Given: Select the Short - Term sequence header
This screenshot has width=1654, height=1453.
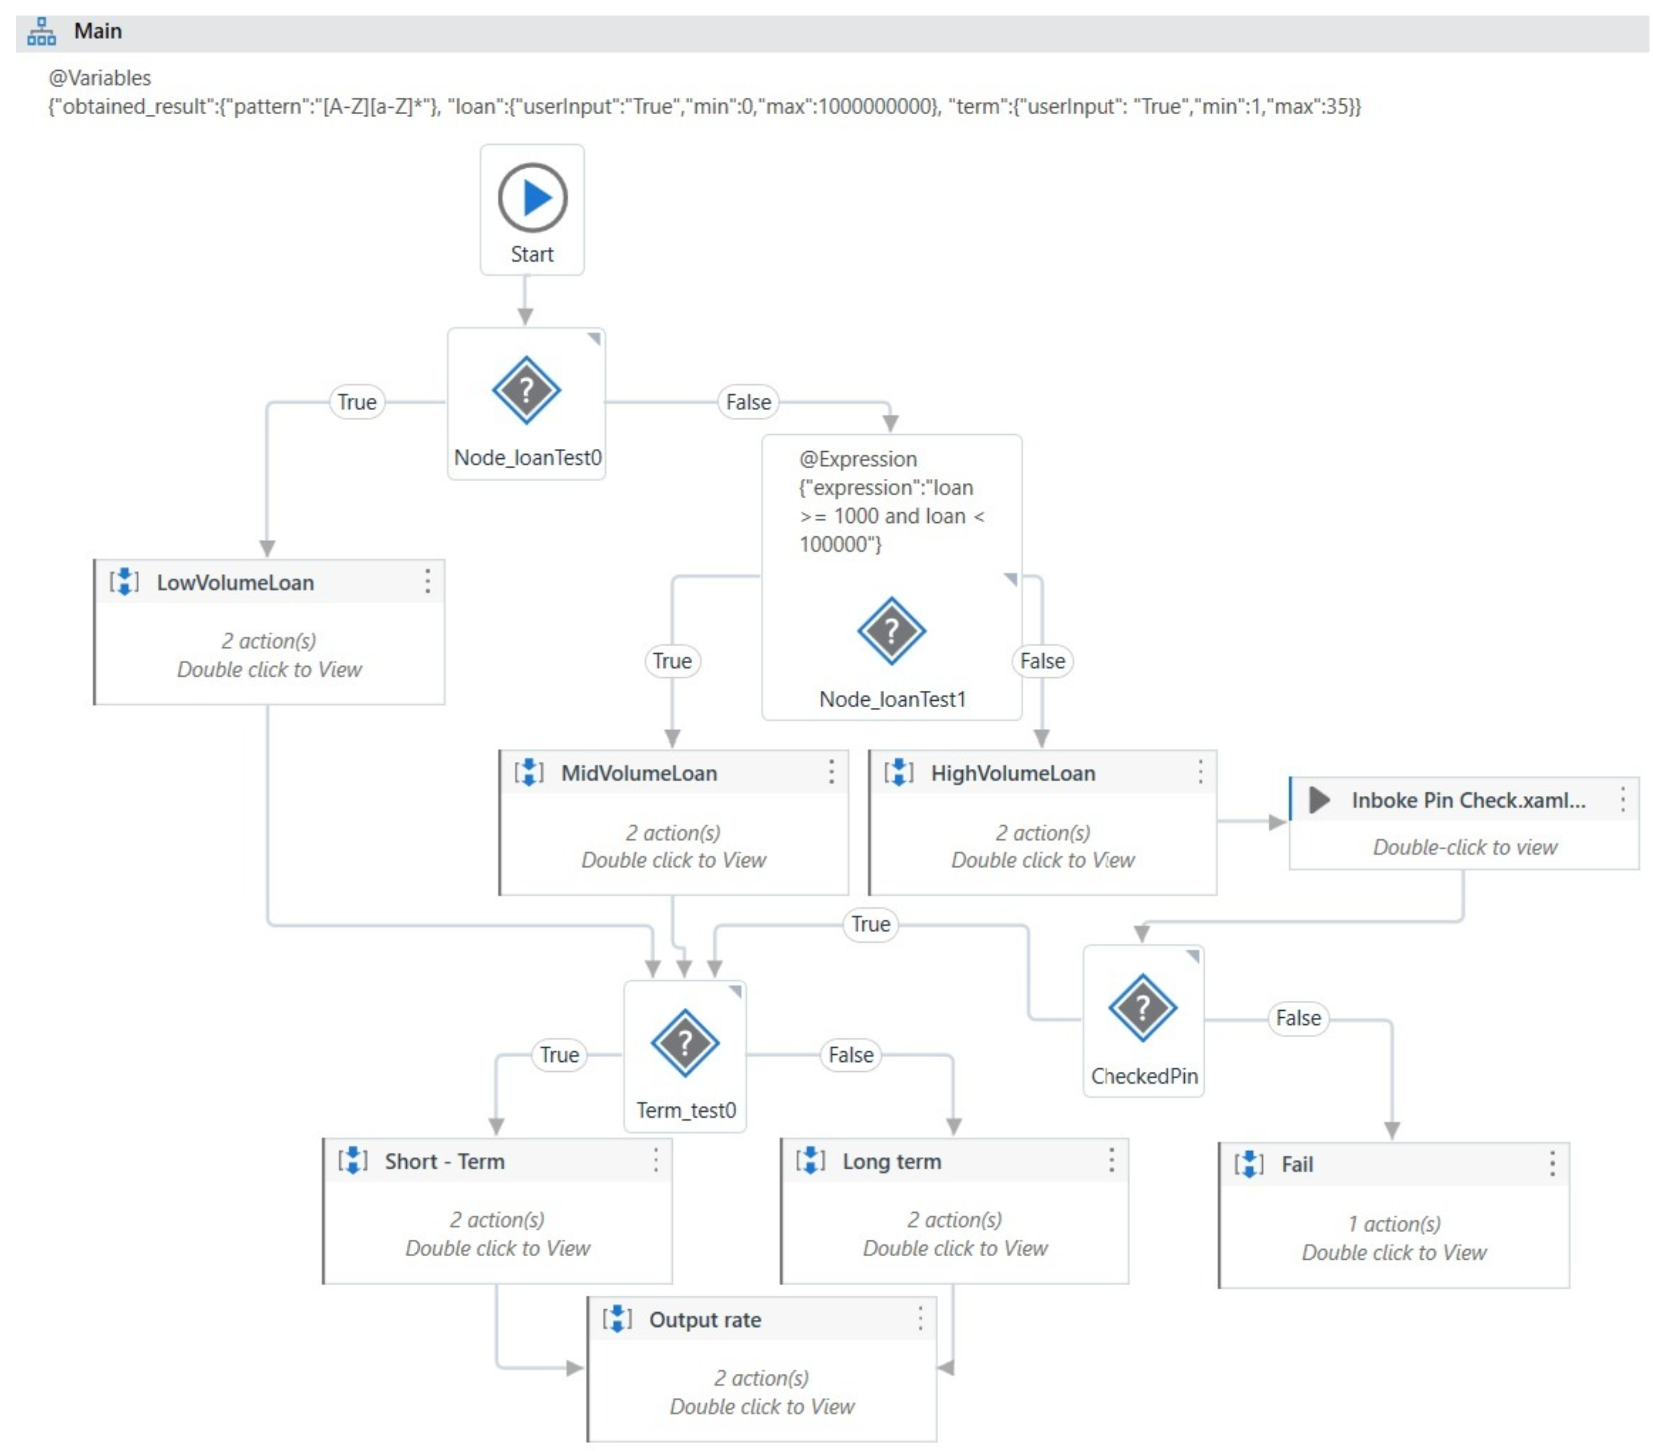Looking at the screenshot, I should pos(444,1161).
